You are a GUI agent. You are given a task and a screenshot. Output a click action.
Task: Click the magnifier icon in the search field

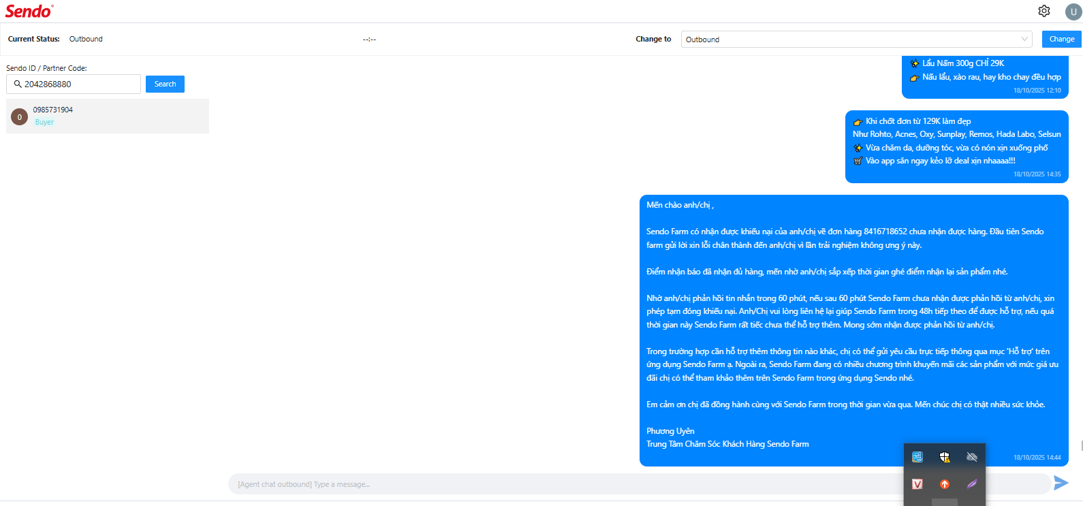tap(18, 84)
